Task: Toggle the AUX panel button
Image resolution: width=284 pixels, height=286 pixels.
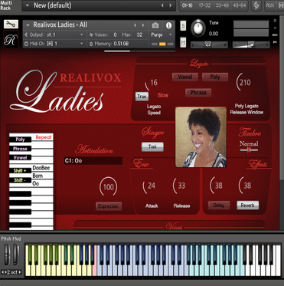Action: coord(270,5)
